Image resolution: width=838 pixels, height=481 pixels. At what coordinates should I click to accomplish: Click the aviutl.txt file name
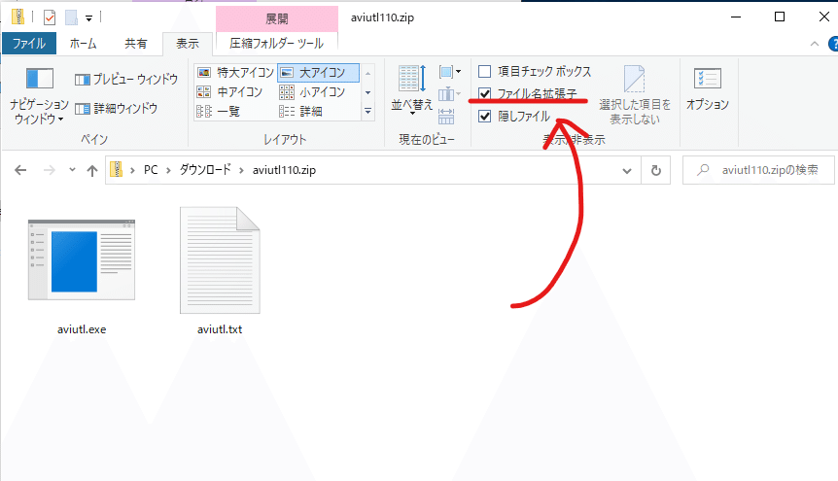(220, 329)
